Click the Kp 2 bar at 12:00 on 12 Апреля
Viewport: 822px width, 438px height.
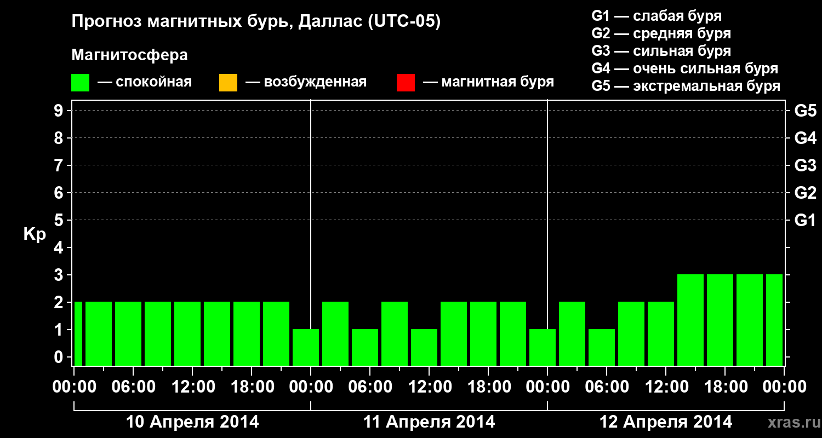point(661,333)
